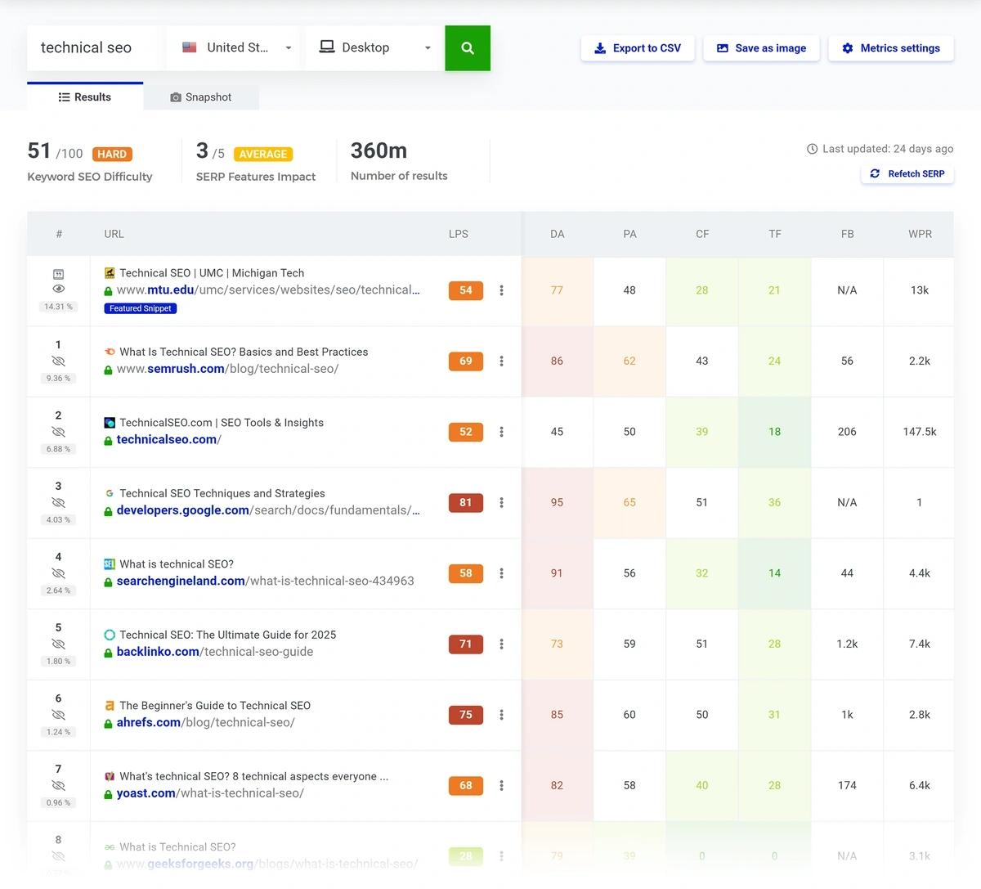Click the orange HARD difficulty badge

click(112, 154)
